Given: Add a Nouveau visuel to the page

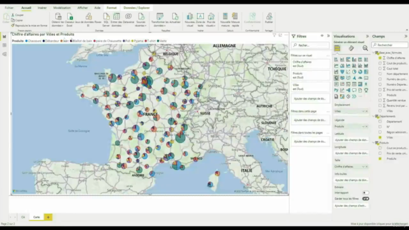Looking at the screenshot, I should (x=190, y=20).
